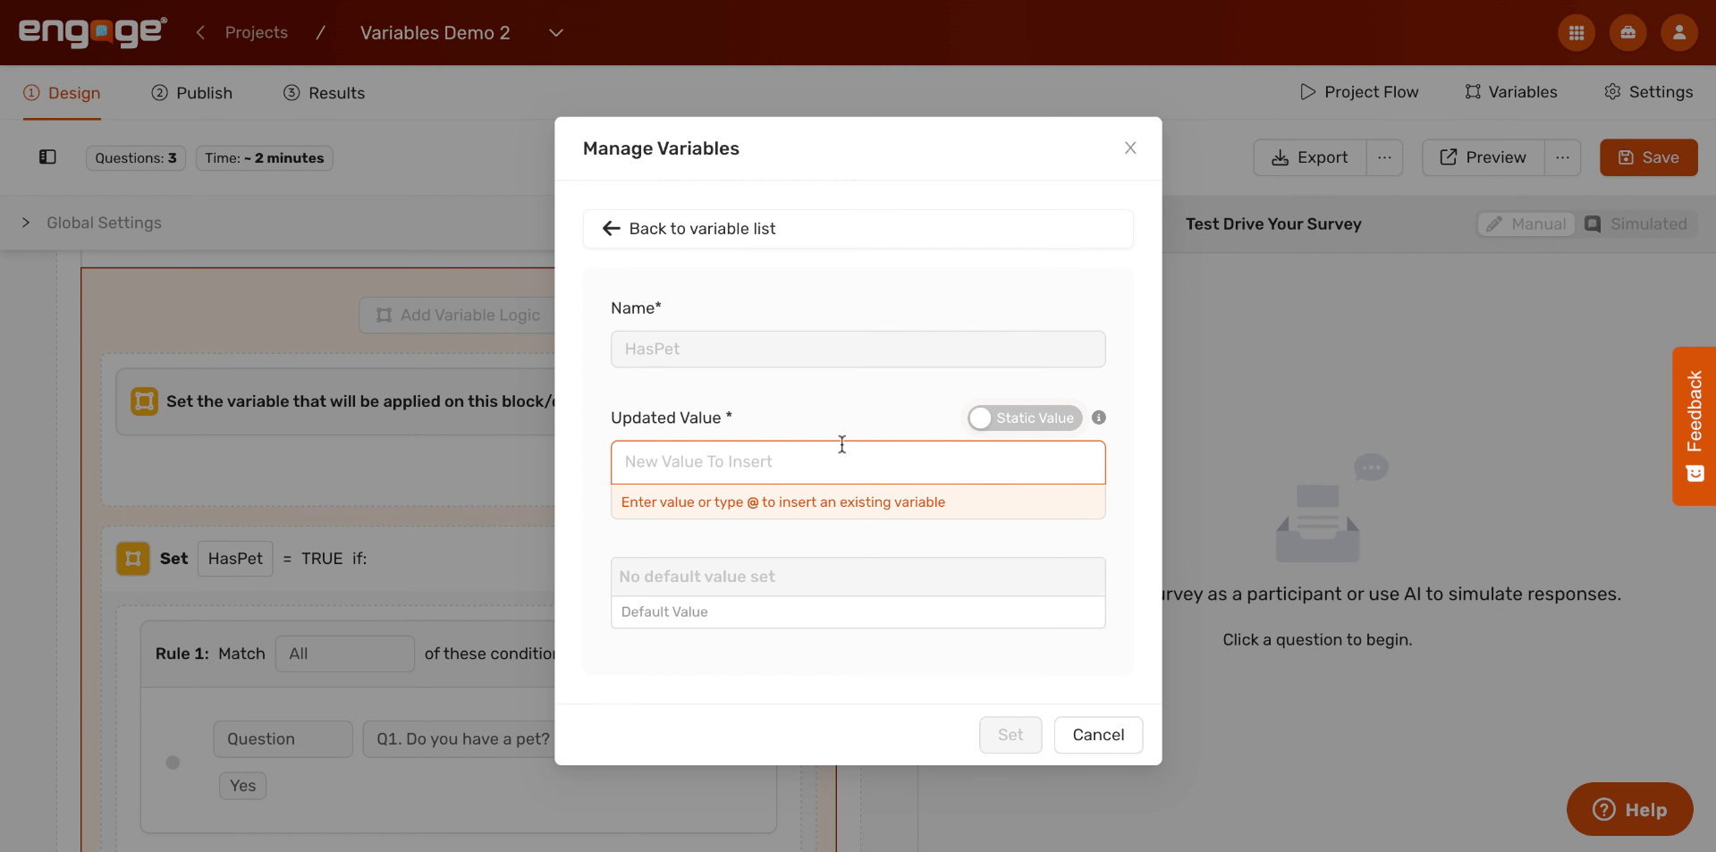Open Settings from top menu
1716x852 pixels.
pyautogui.click(x=1648, y=92)
